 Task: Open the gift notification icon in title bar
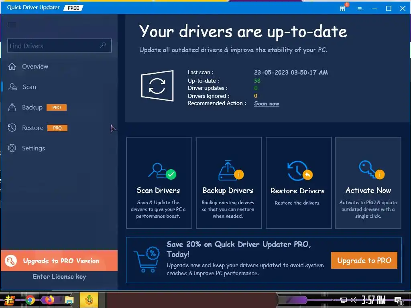(x=343, y=8)
